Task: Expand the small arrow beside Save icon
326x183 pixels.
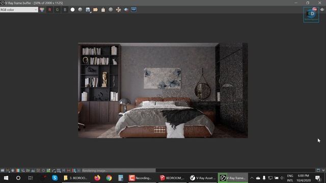Action: point(91,12)
